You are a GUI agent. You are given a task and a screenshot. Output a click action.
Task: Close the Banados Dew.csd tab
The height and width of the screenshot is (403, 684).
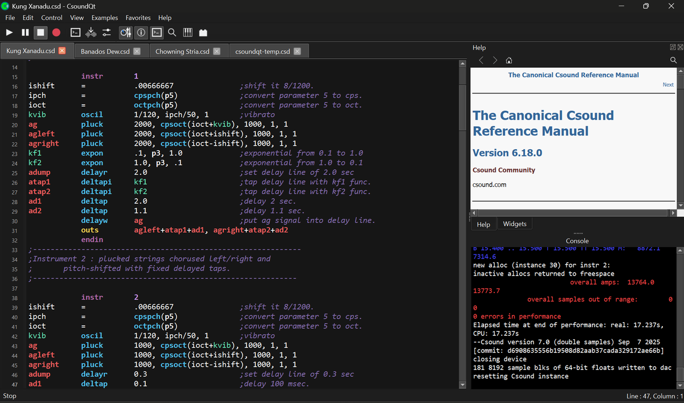pos(137,51)
